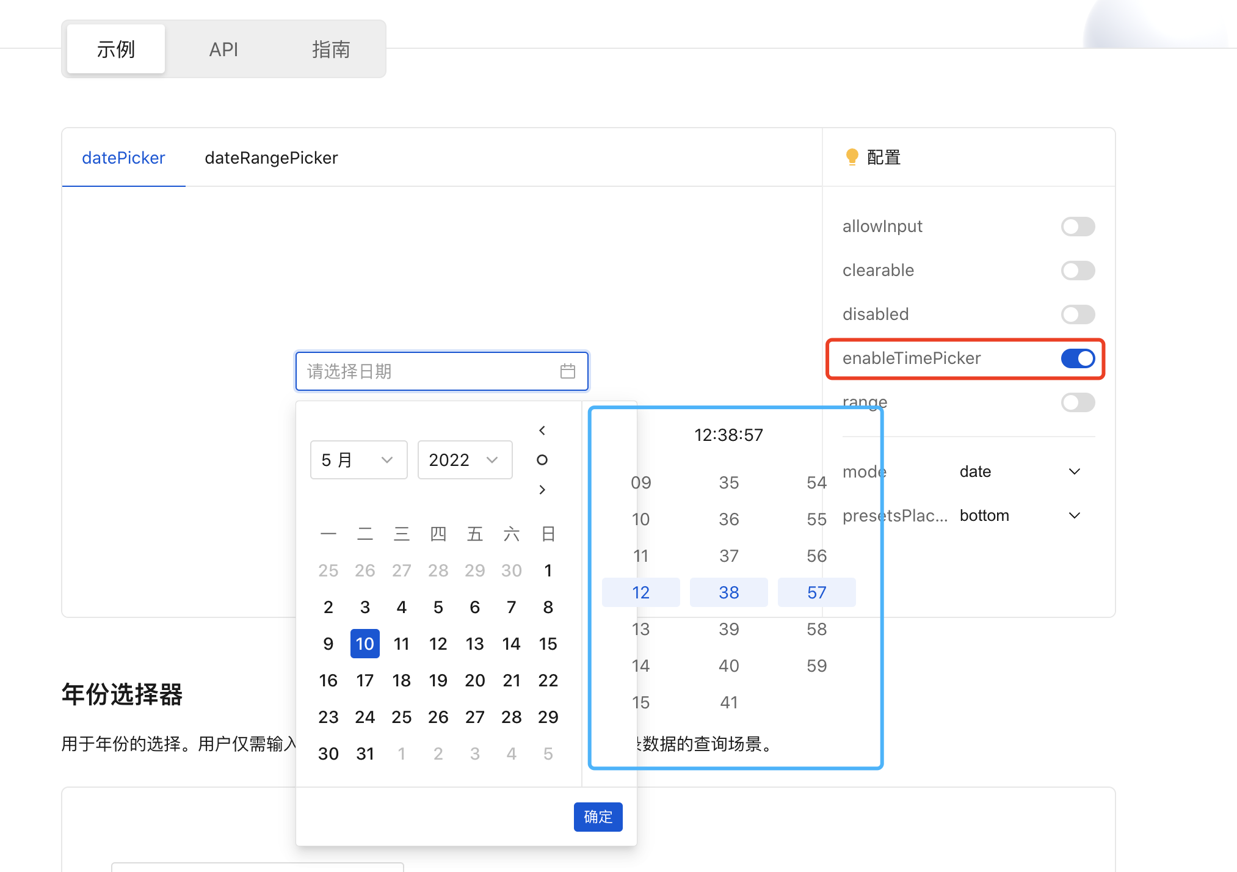Enable the clearable toggle

coord(1077,271)
